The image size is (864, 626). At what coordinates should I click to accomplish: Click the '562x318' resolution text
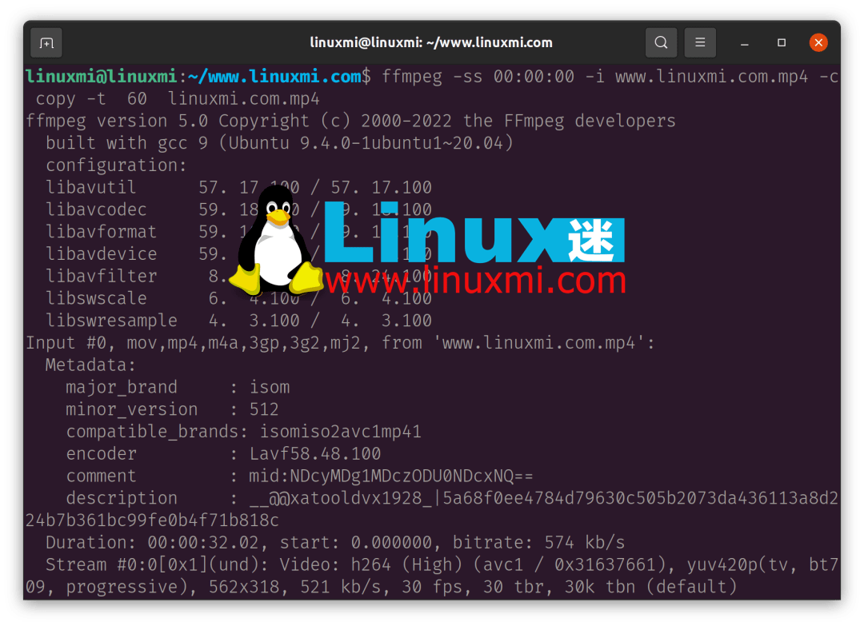click(244, 587)
